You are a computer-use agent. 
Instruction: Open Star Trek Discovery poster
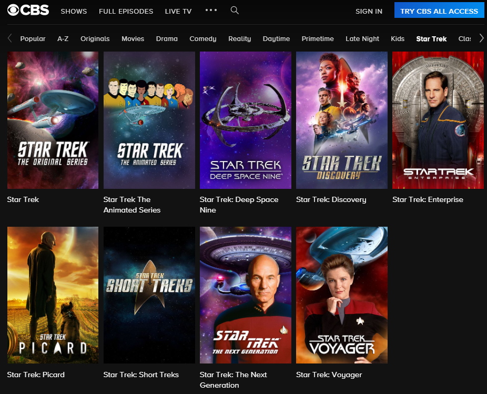(x=341, y=120)
